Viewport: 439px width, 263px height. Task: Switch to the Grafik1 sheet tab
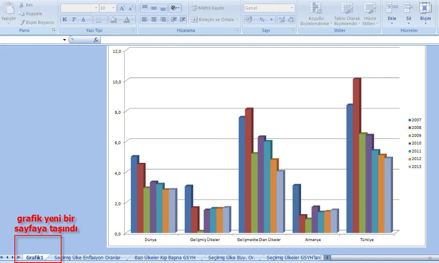coord(35,258)
